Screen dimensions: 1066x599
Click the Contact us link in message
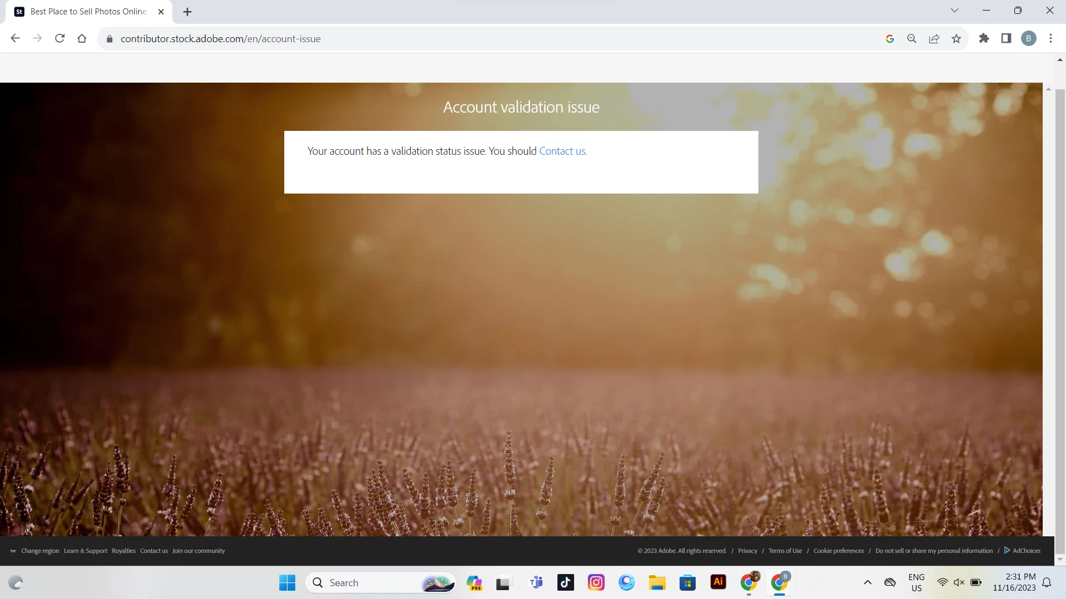pos(562,151)
